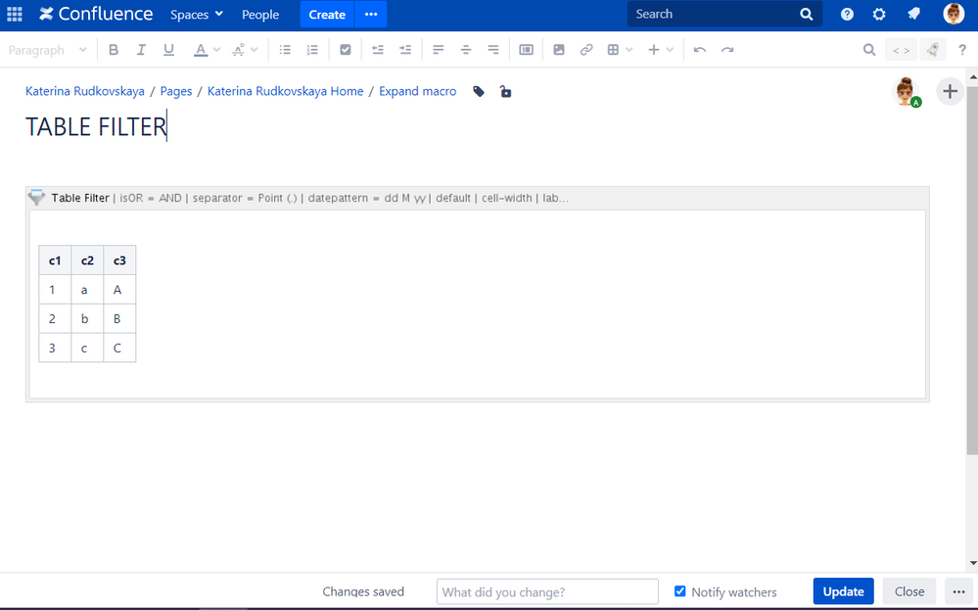The height and width of the screenshot is (610, 978).
Task: Open the People page
Action: coord(260,15)
